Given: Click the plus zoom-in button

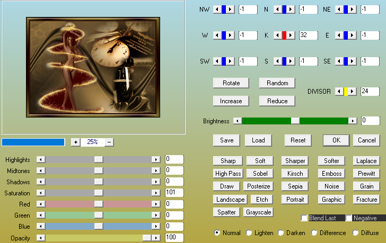Looking at the screenshot, I should pos(75,142).
